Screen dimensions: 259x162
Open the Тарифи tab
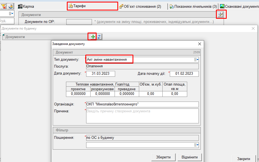tap(92, 6)
